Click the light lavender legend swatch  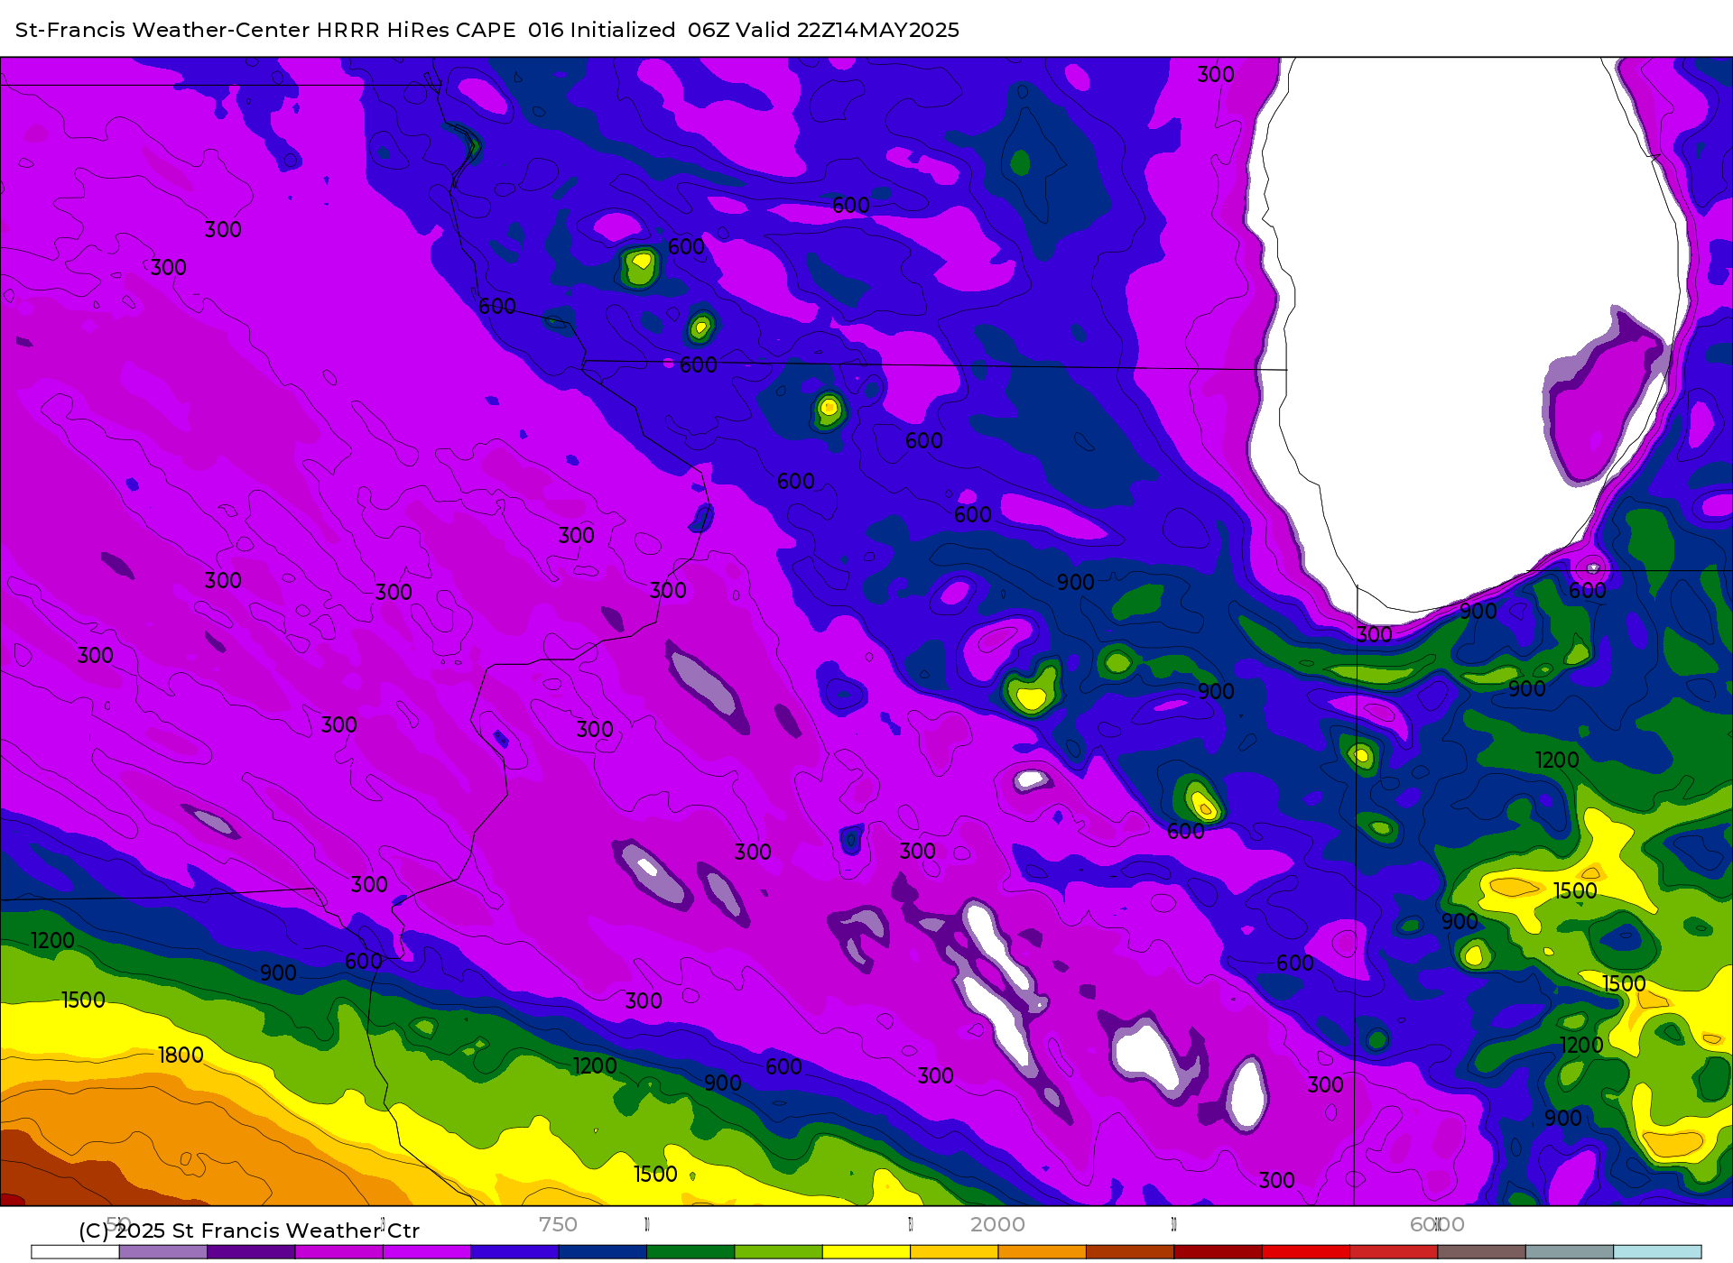pos(163,1252)
